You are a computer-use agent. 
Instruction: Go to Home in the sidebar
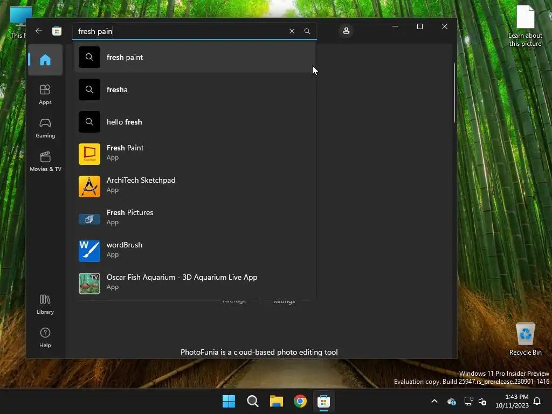(x=45, y=60)
